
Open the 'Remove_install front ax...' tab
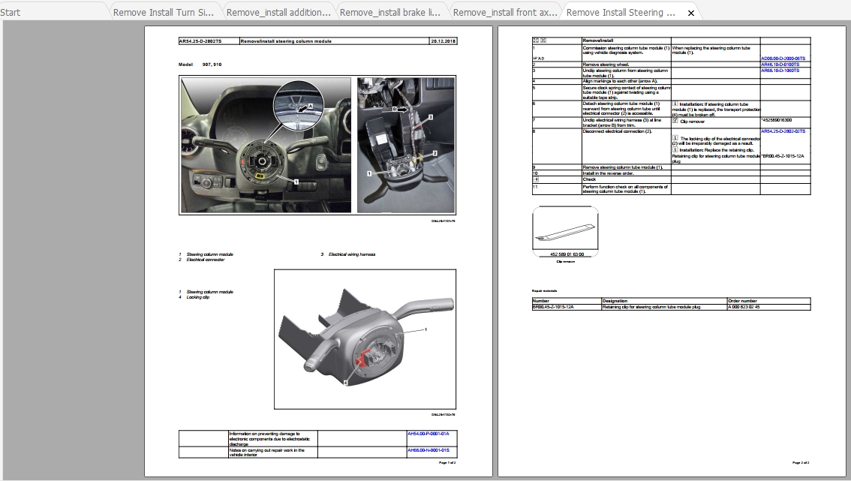(x=505, y=12)
